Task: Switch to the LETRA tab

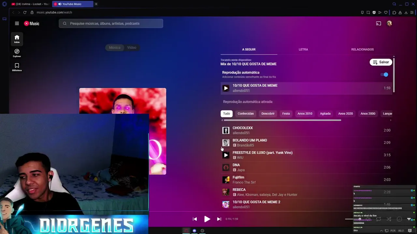Action: 303,49
